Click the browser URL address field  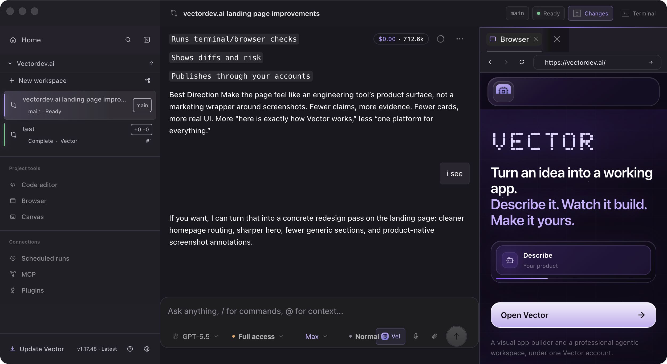point(597,62)
